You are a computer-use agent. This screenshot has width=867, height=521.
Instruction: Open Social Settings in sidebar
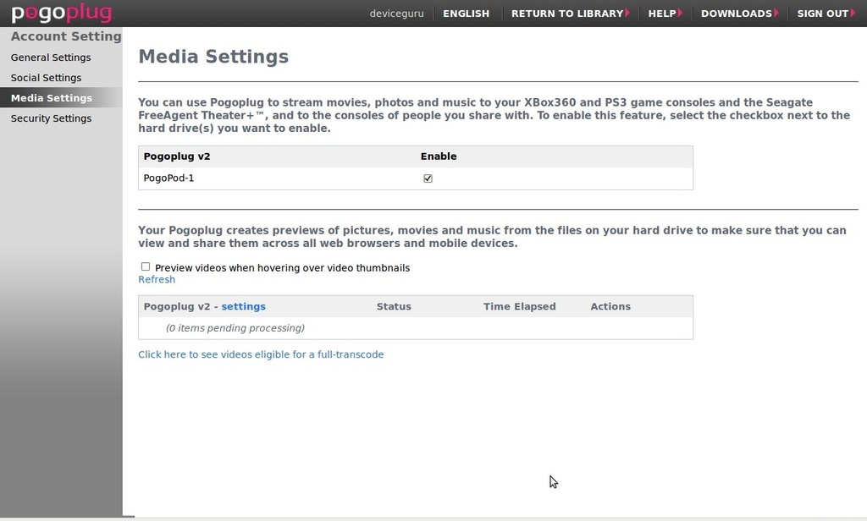46,78
